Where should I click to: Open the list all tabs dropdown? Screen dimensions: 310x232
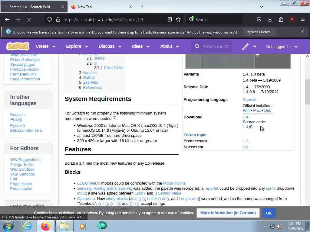[261, 7]
